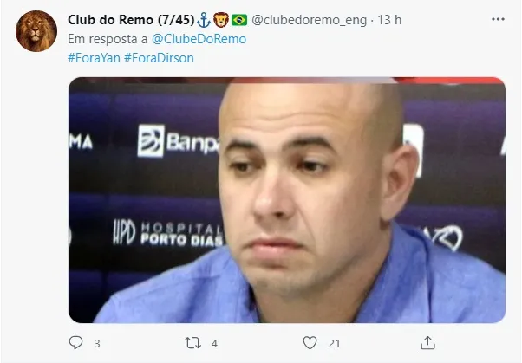Image resolution: width=522 pixels, height=363 pixels.
Task: Open the 13 h timestamp link
Action: [x=389, y=20]
